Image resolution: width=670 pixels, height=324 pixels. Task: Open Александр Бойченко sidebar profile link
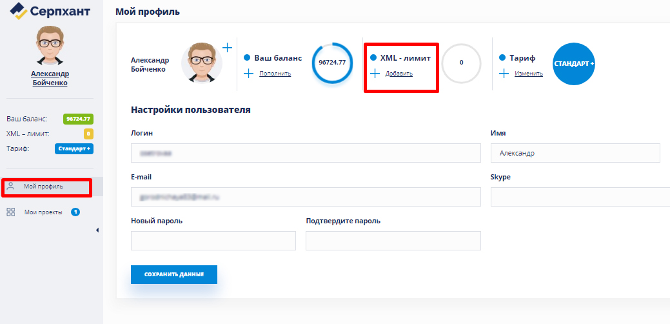click(x=50, y=78)
